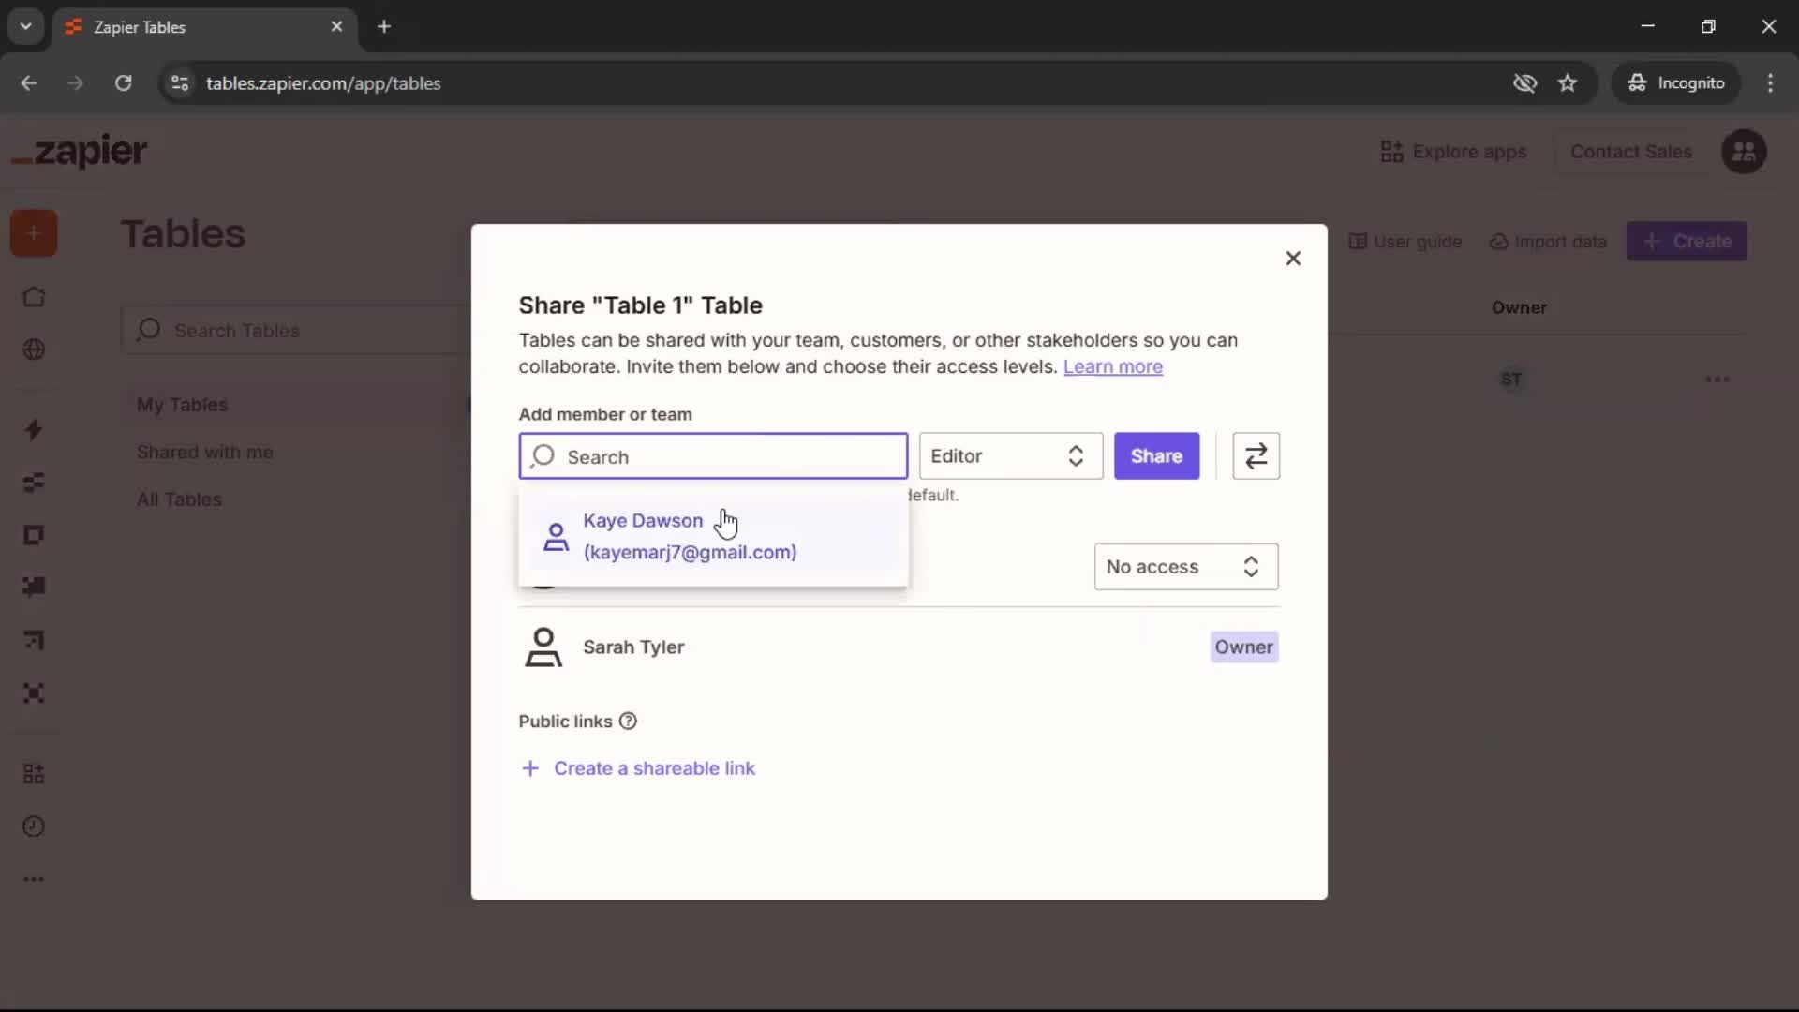Open the Chrome three-dot menu

click(1770, 83)
